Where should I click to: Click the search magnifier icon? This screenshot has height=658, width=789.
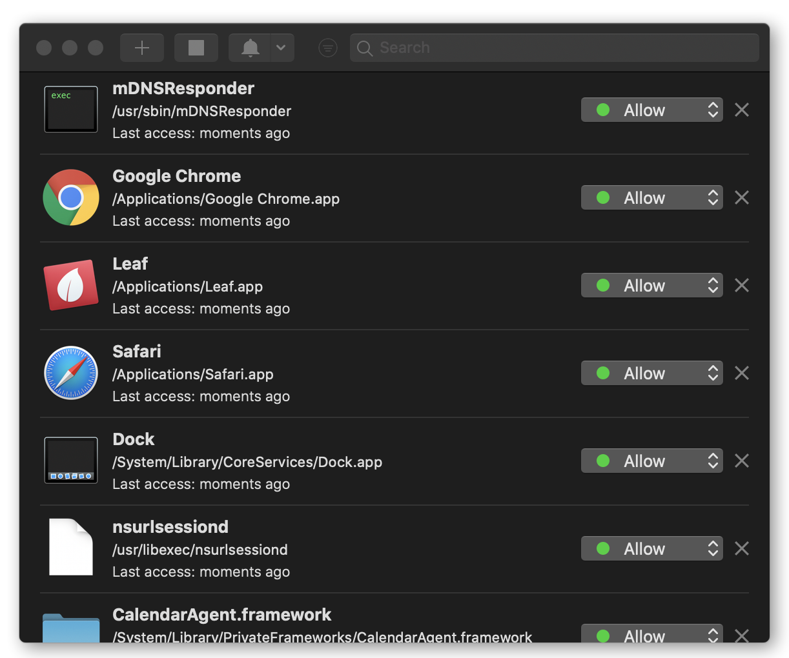[x=365, y=48]
